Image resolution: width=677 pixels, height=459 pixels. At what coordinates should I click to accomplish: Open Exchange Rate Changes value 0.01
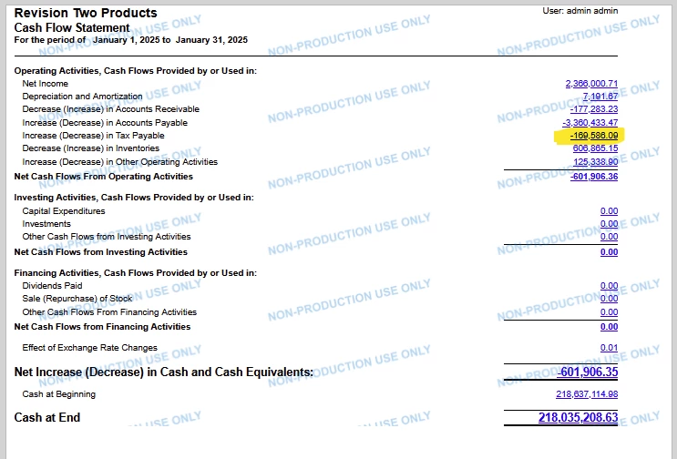(x=609, y=347)
